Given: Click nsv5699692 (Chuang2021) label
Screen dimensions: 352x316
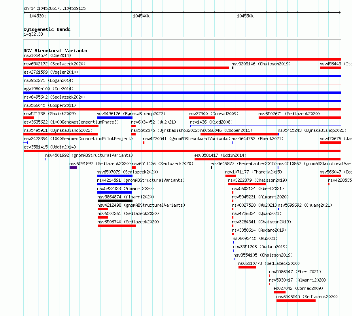Looking at the screenshot, I should pos(305,205).
